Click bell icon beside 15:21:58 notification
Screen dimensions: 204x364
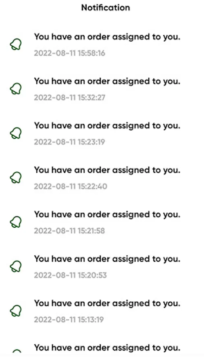tap(16, 222)
